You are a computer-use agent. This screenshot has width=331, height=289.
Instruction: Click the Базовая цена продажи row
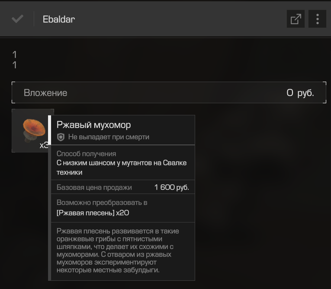(123, 187)
